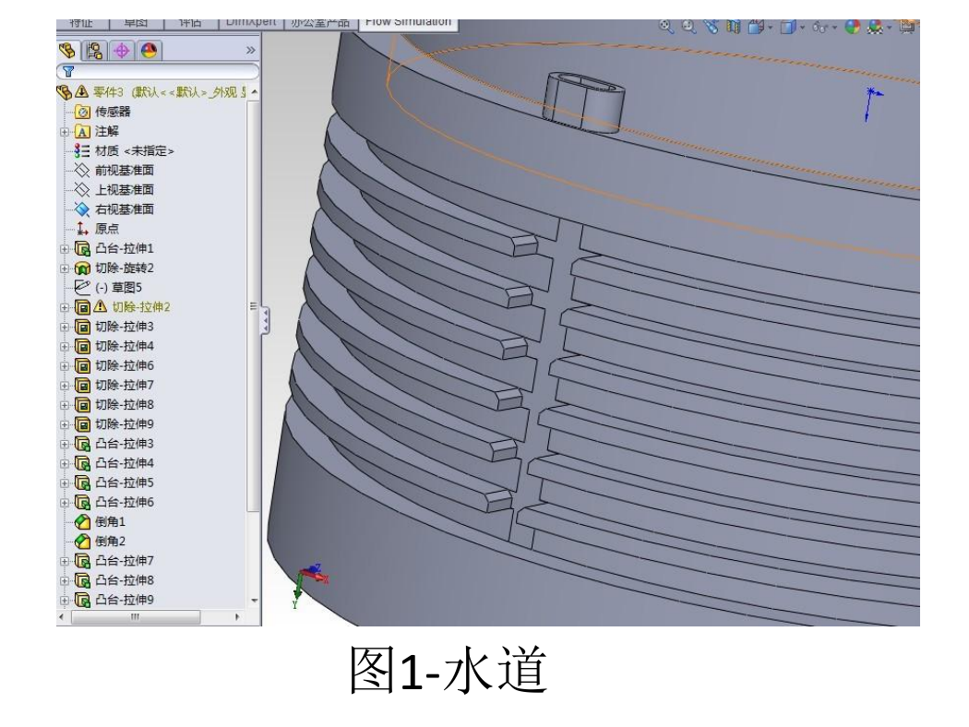The image size is (969, 727).
Task: Click the 材质 <未指定> material icon
Action: point(82,150)
